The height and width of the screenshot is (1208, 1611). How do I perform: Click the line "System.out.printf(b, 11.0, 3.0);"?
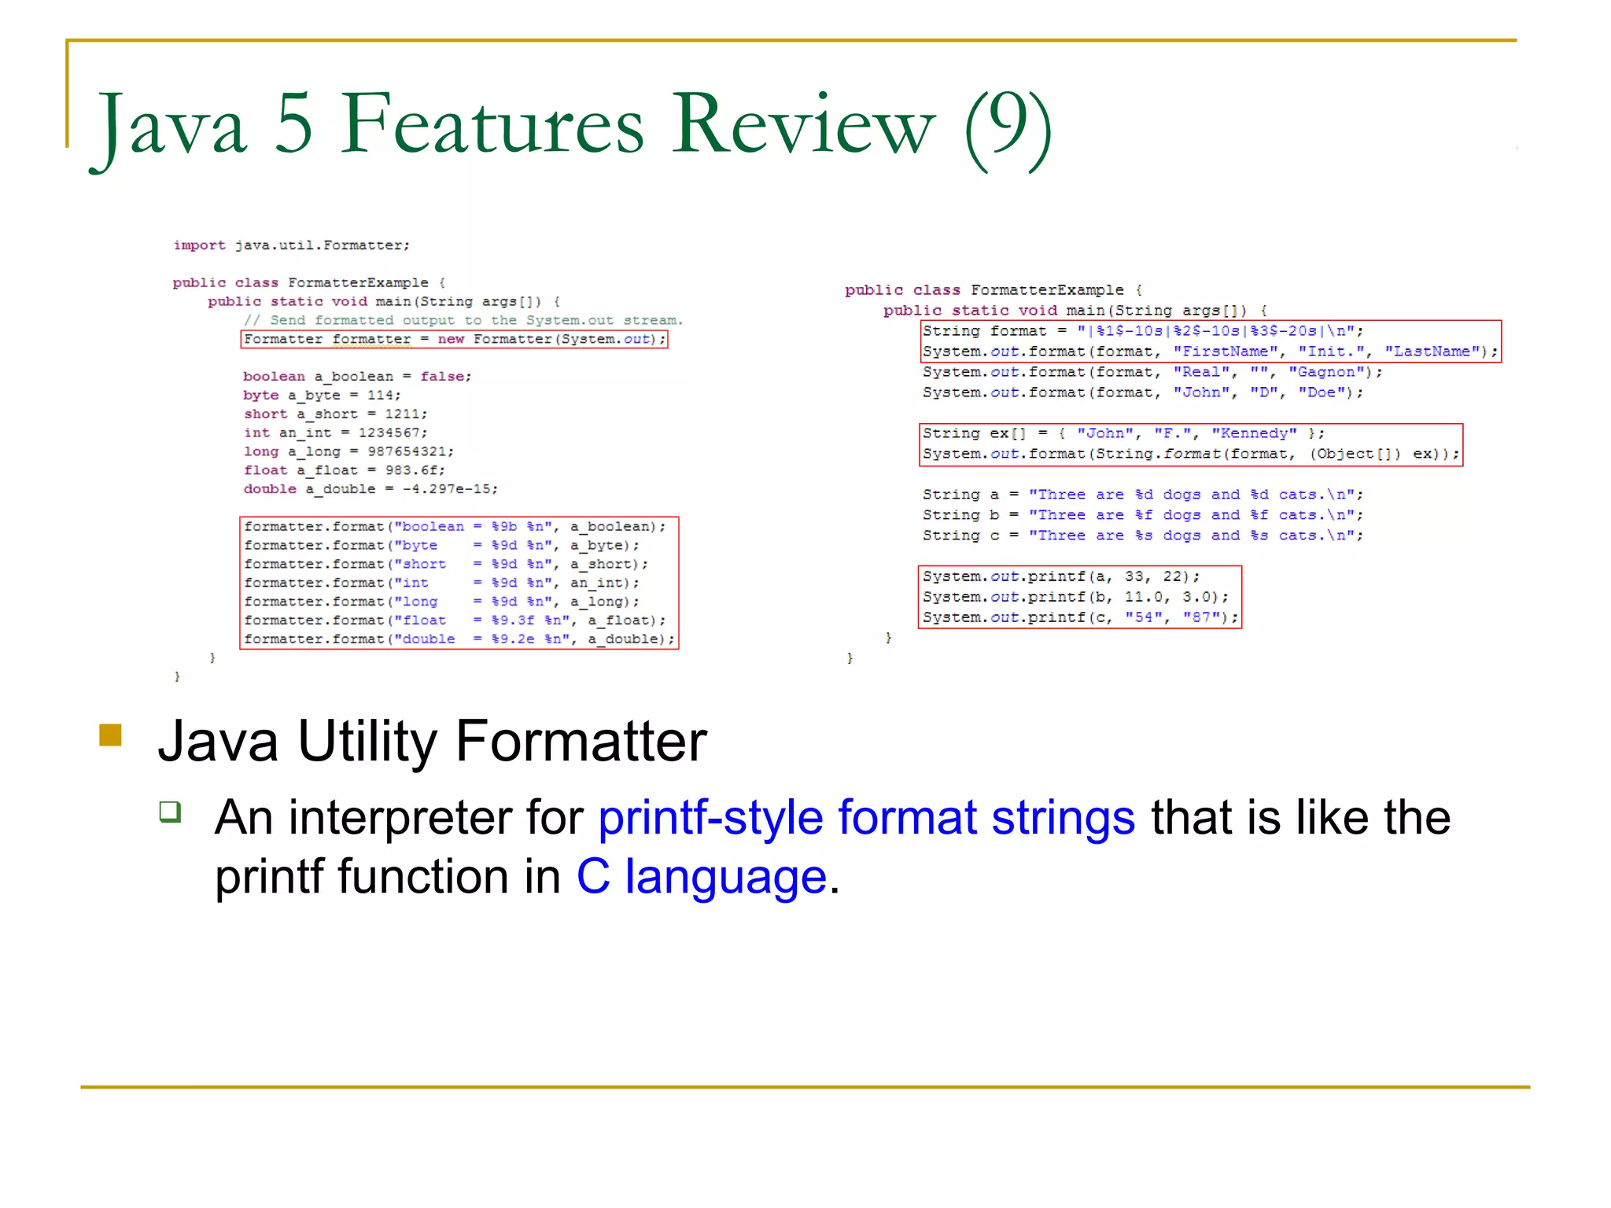(1075, 597)
